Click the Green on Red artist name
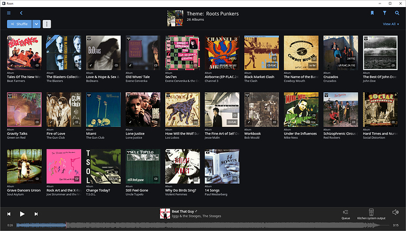Viewport: 406px width, 231px height. (x=16, y=138)
